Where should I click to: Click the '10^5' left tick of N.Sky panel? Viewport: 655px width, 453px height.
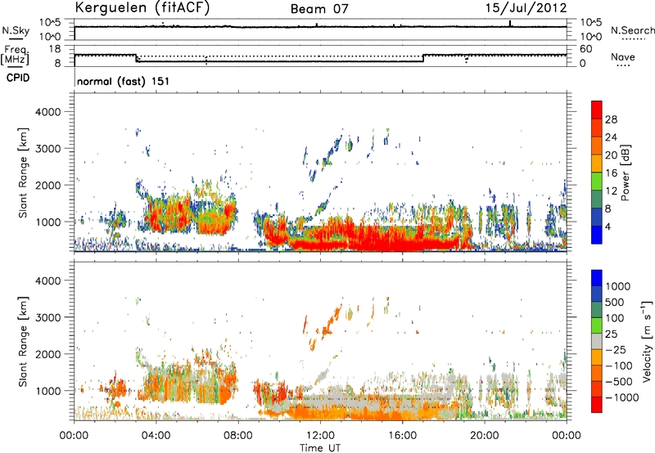tap(50, 22)
